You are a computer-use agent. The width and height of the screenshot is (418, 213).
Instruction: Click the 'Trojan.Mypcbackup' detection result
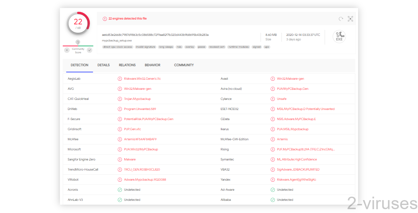(137, 99)
